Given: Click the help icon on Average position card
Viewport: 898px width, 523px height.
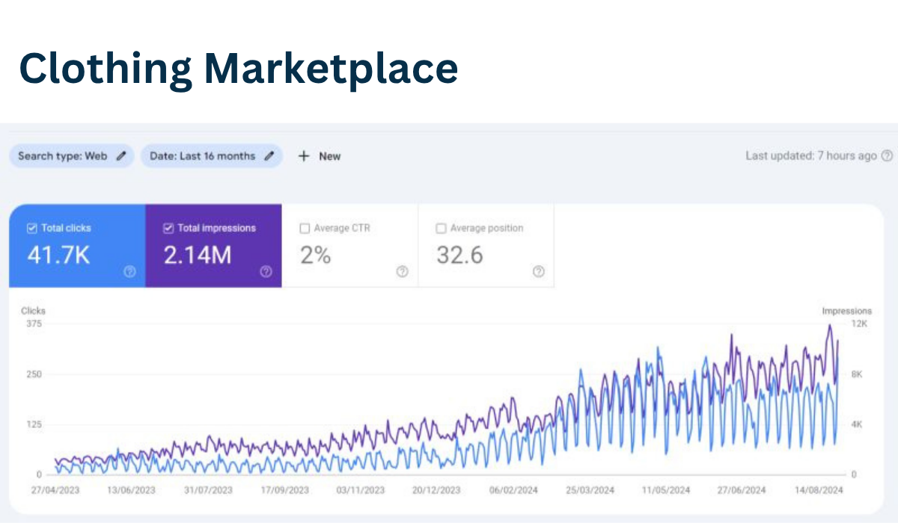Looking at the screenshot, I should pyautogui.click(x=539, y=272).
